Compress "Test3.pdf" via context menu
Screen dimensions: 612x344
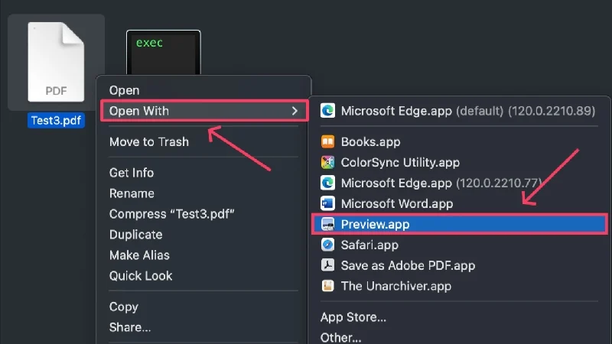click(171, 214)
